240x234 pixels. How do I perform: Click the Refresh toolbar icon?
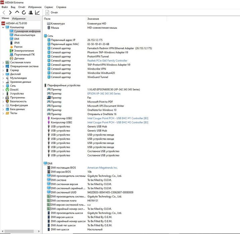[24, 12]
